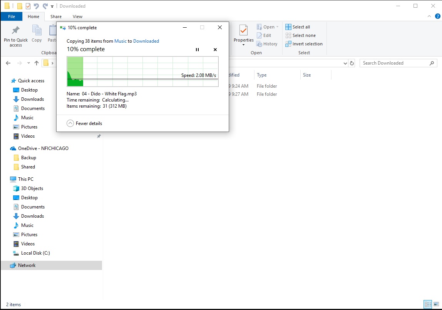442x310 pixels.
Task: Expand the Open button dropdown arrow
Action: point(277,27)
